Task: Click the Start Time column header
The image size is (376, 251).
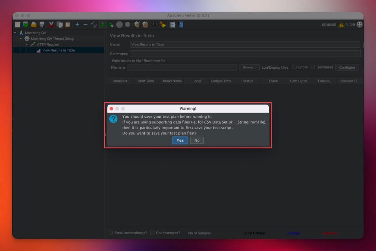Action: tap(145, 81)
